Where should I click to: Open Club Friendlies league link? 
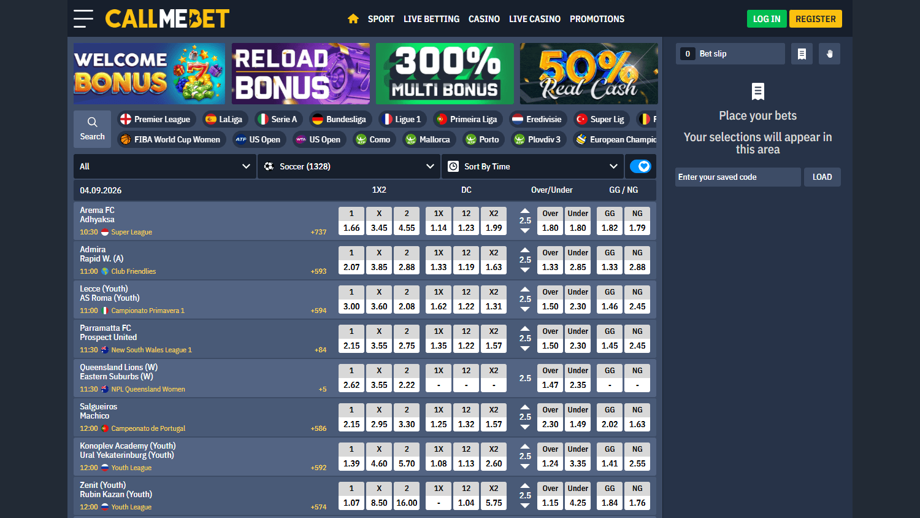click(x=133, y=271)
